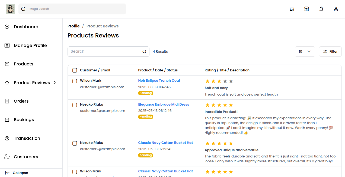Open the Noir Eclipse Trench Coat product link
This screenshot has height=177, width=345.
(x=159, y=80)
